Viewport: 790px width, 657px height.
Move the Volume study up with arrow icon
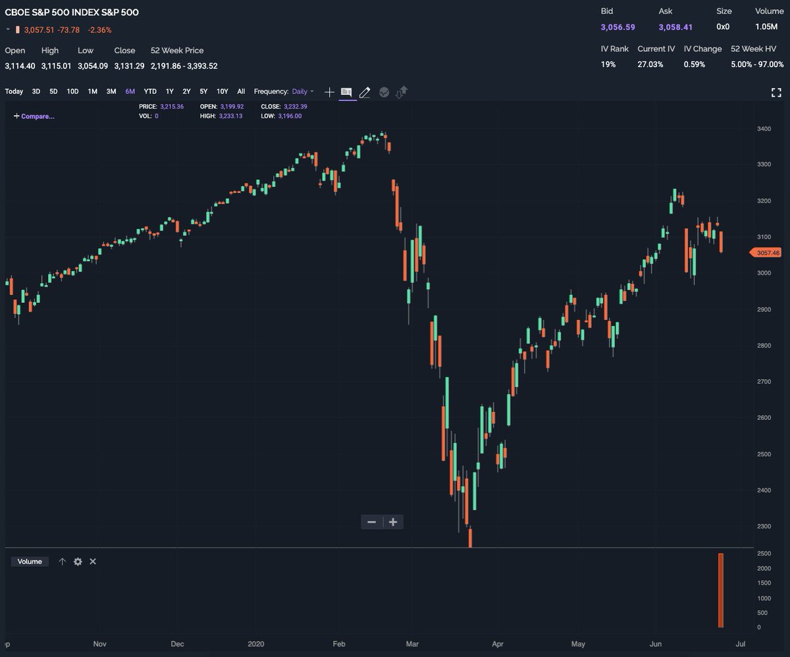click(x=63, y=562)
